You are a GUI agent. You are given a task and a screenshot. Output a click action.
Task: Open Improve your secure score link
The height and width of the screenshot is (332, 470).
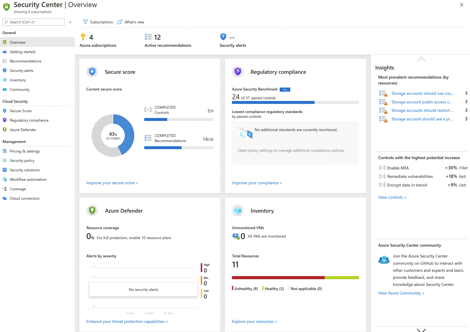click(x=112, y=183)
